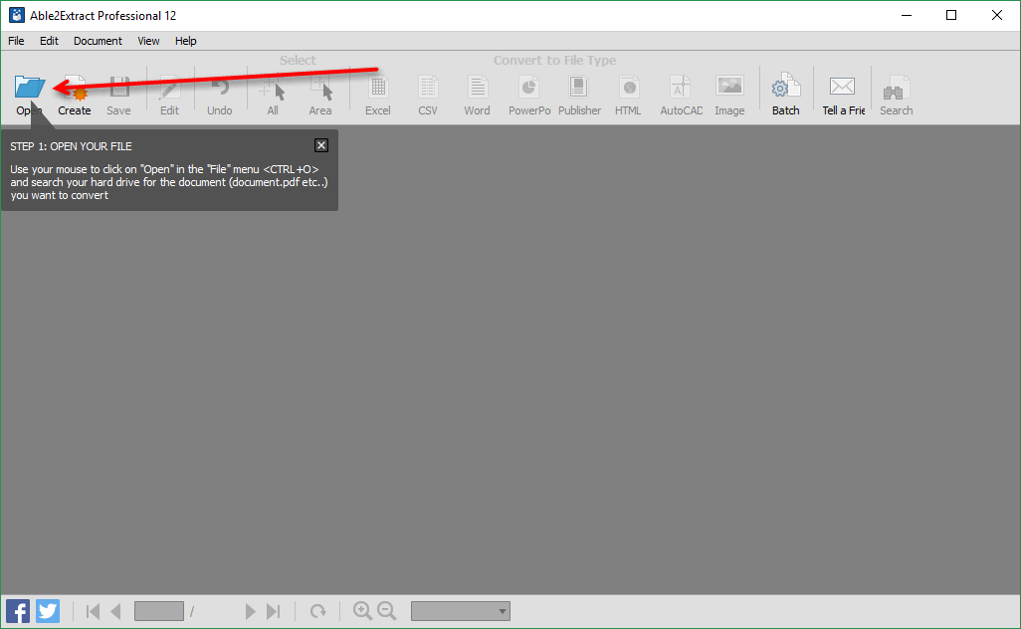This screenshot has width=1021, height=629.
Task: Choose the Select All tool
Action: [x=273, y=88]
